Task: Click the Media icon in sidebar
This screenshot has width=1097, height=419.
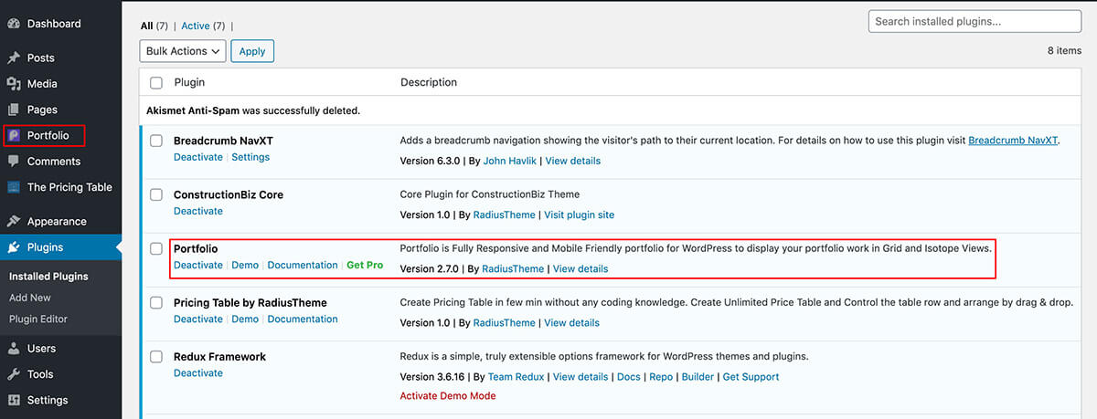Action: pos(14,84)
